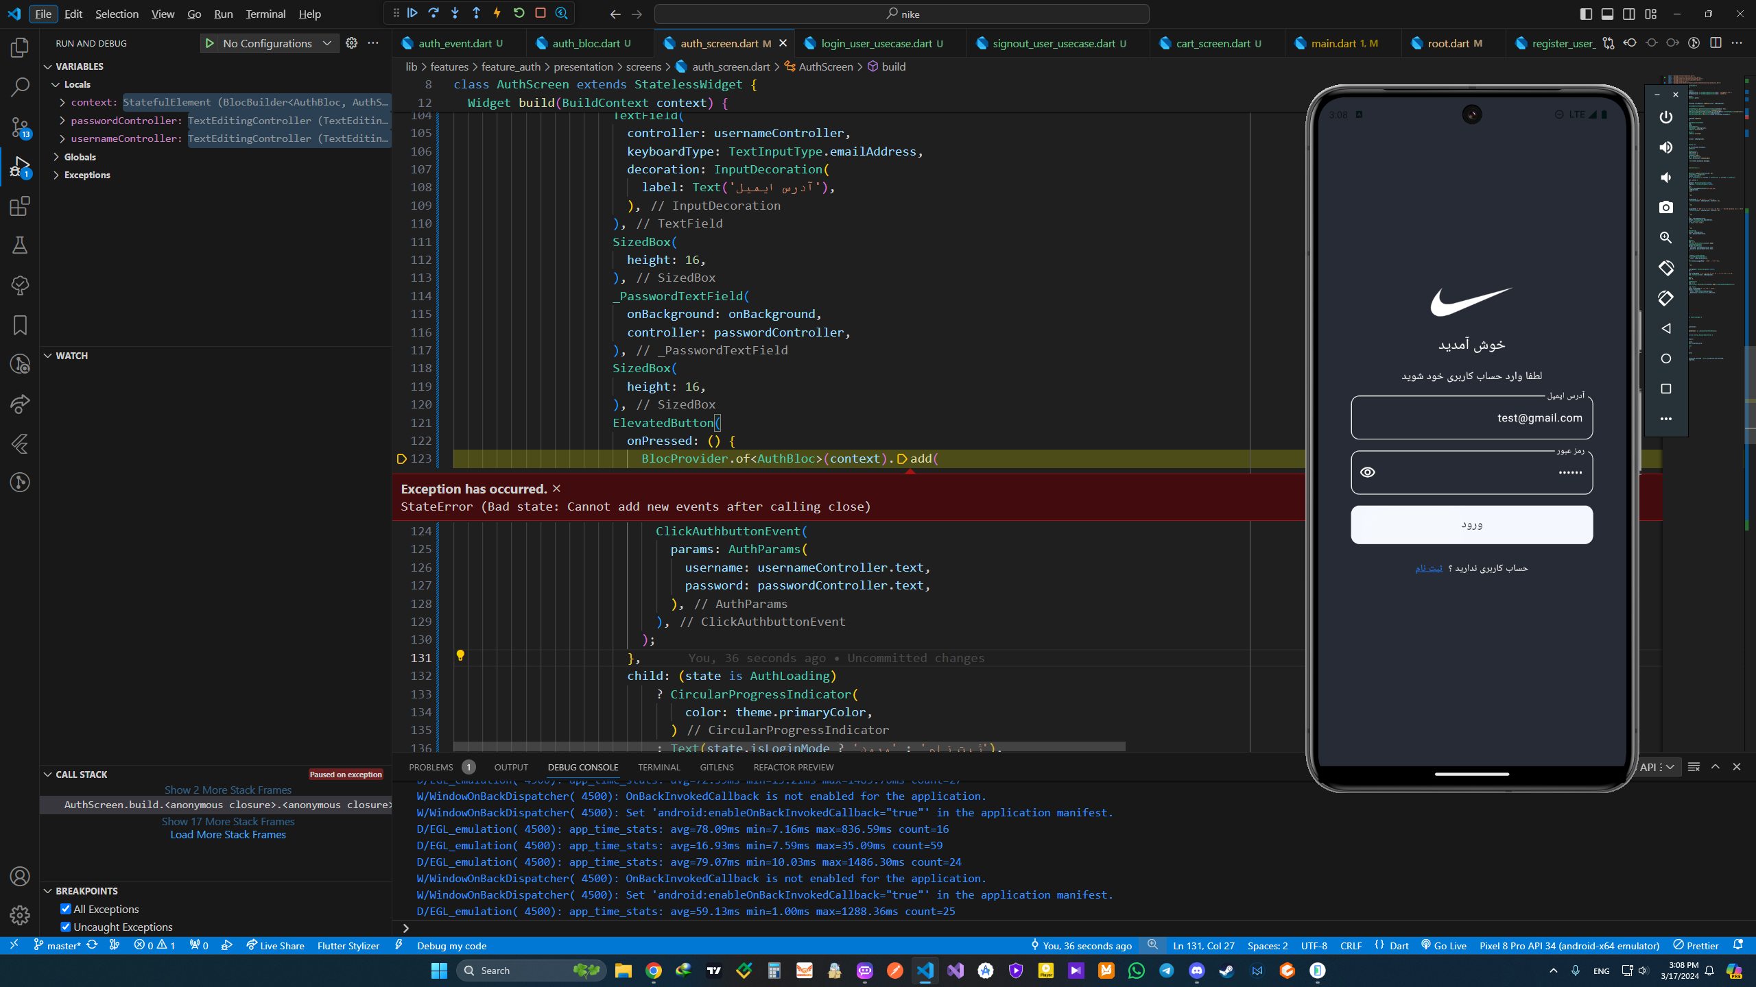Open the File menu
The image size is (1756, 987).
click(43, 14)
